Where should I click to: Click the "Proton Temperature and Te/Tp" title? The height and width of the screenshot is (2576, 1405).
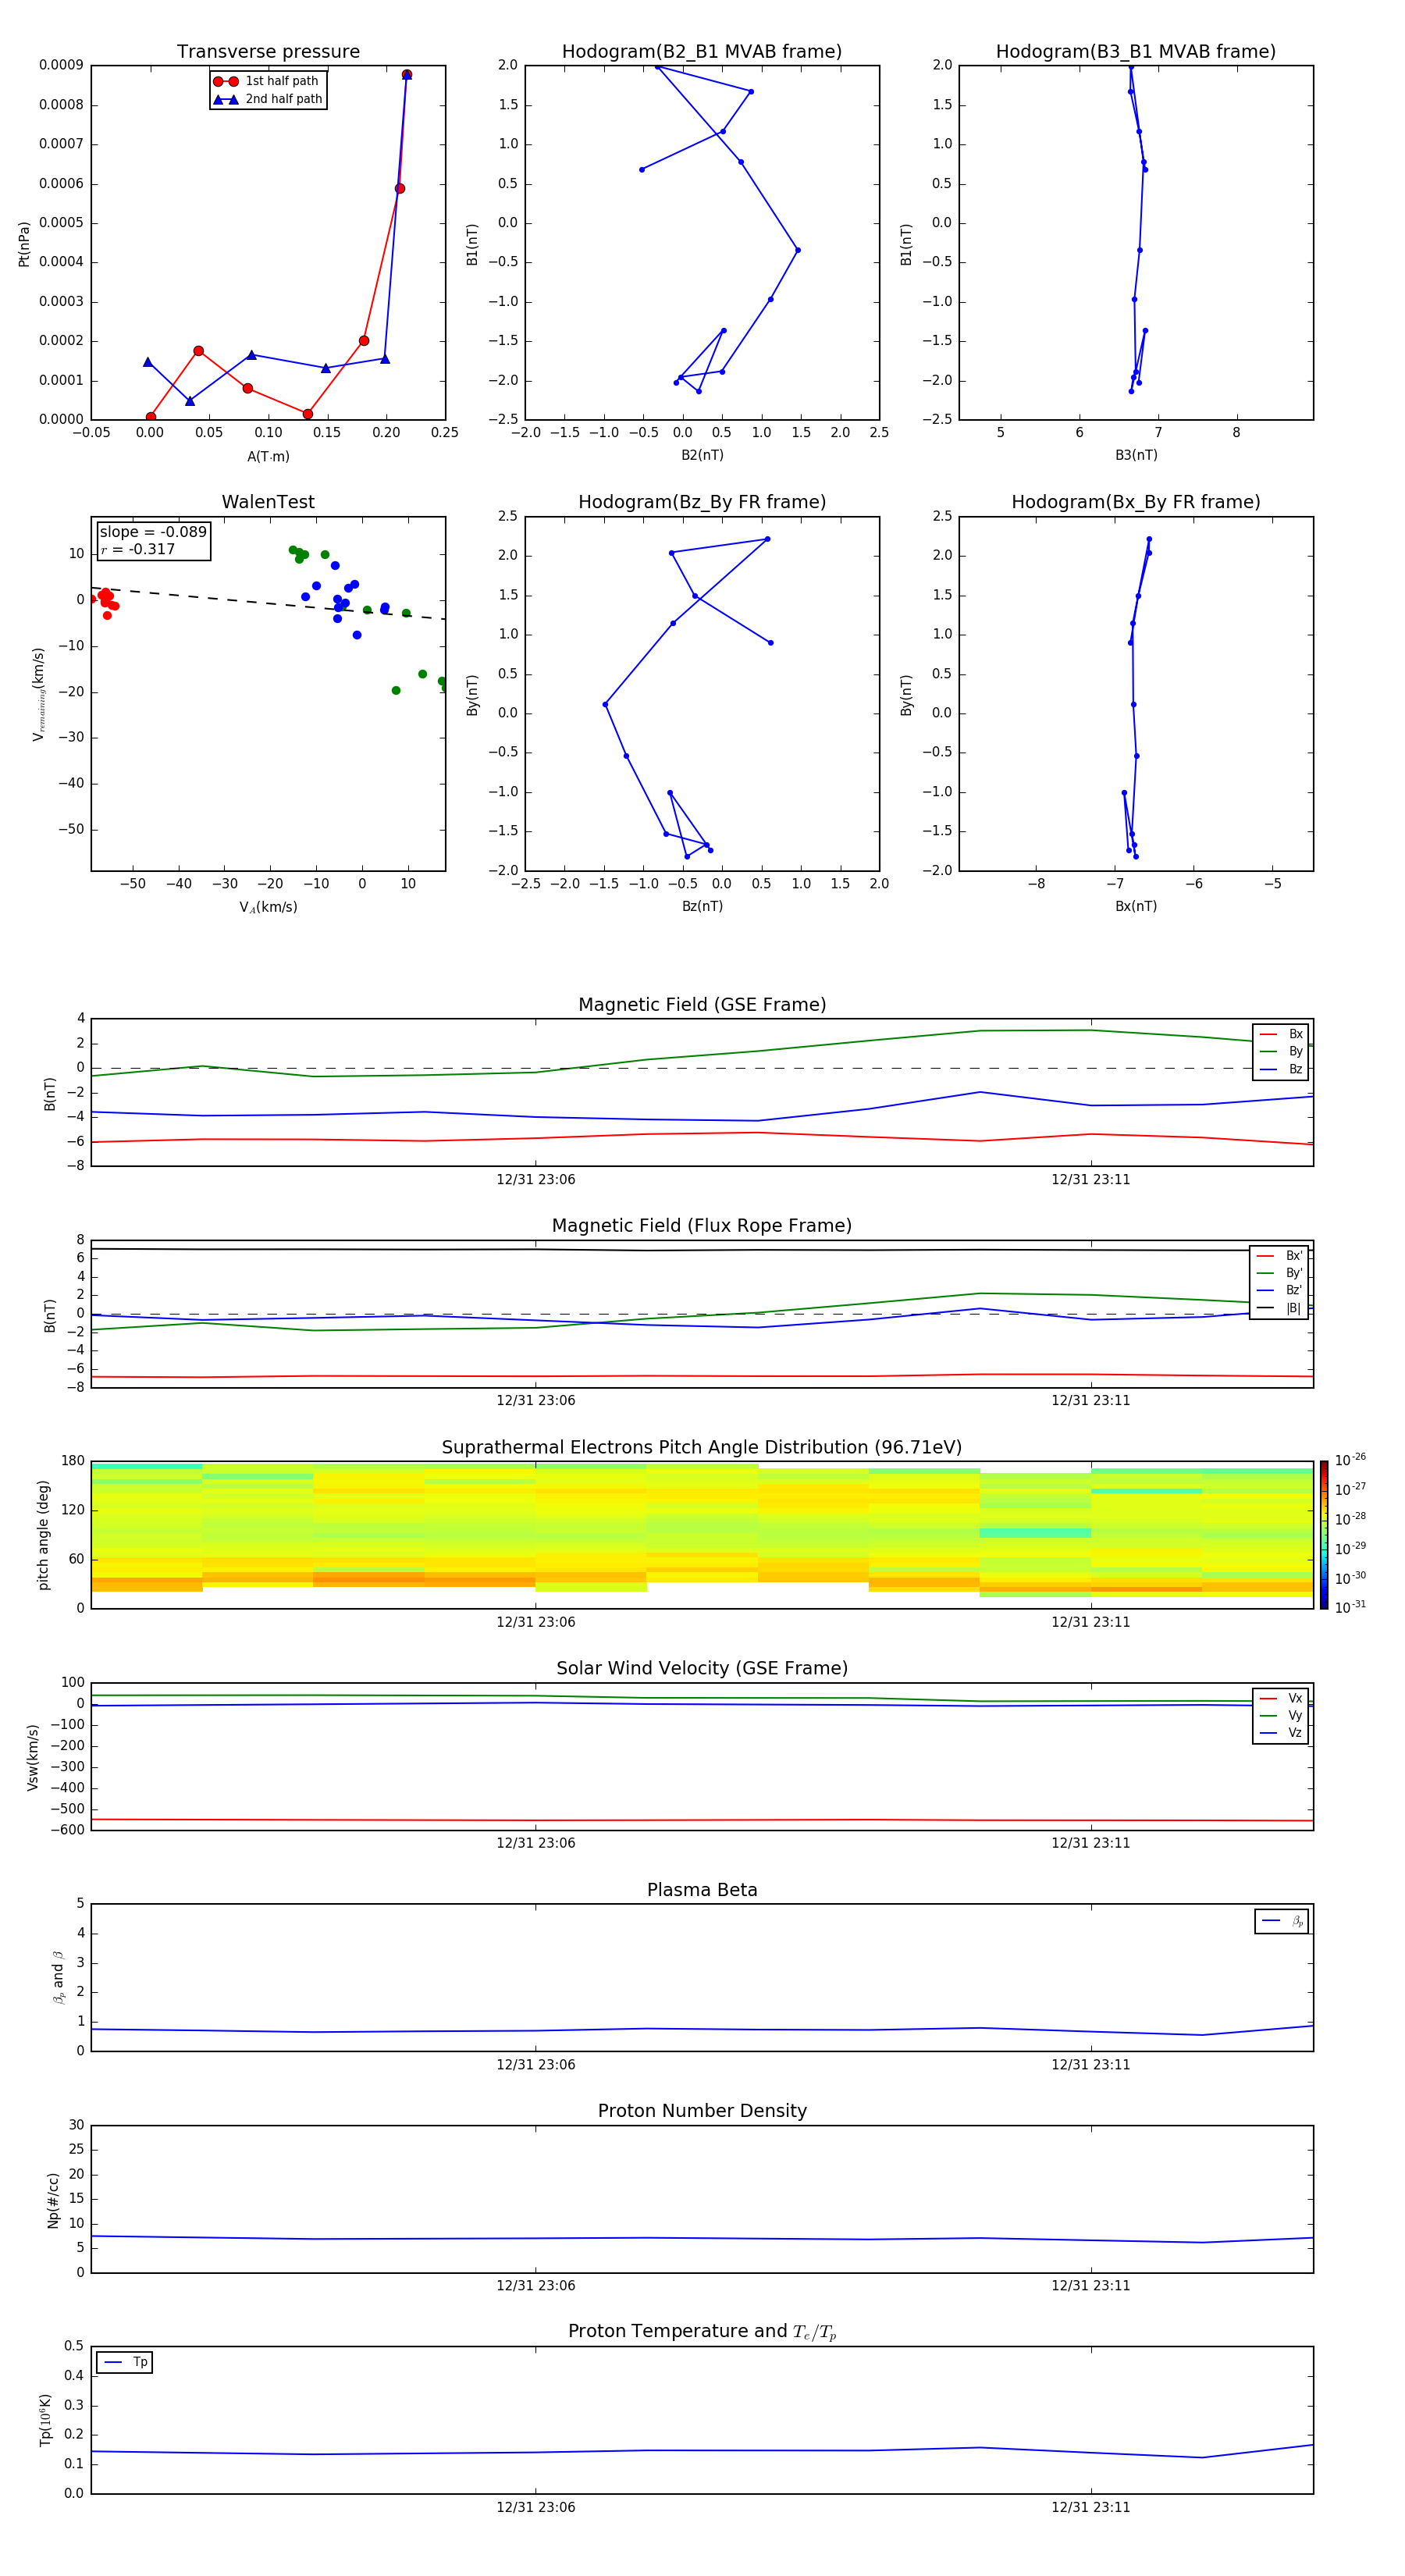[702, 2331]
